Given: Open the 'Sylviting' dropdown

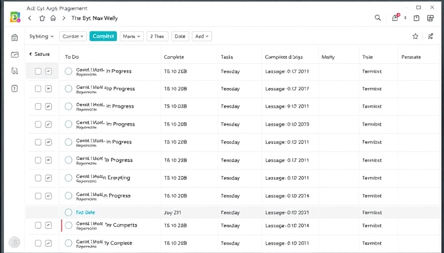Looking at the screenshot, I should click(x=41, y=36).
